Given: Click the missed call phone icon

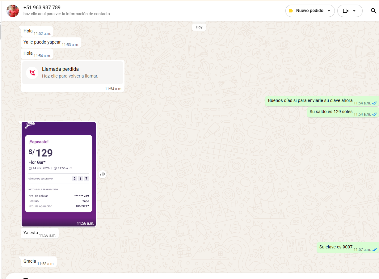Looking at the screenshot, I should point(32,73).
